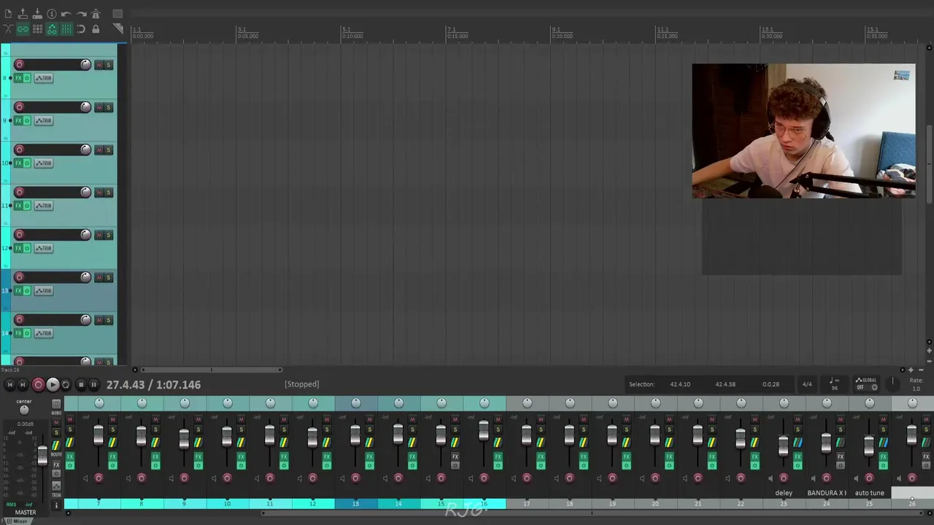Toggle FX bypass on track 12 panel

pos(27,248)
